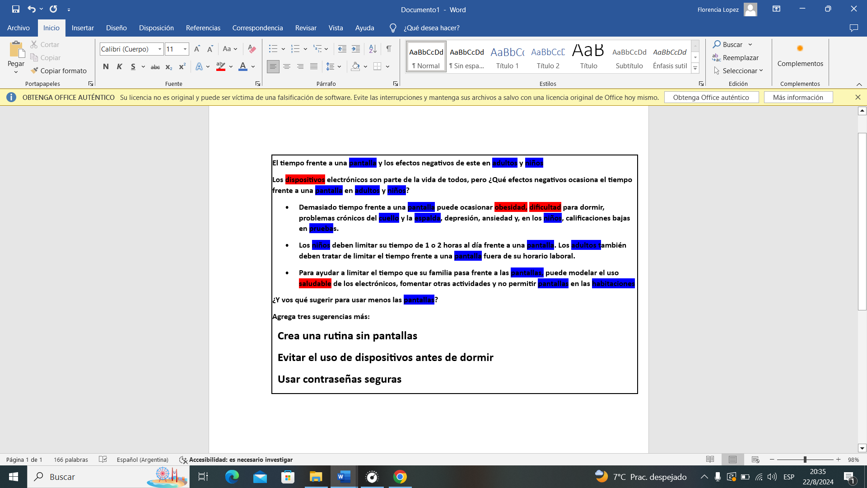Click the superscript icon
This screenshot has width=867, height=488.
point(182,66)
